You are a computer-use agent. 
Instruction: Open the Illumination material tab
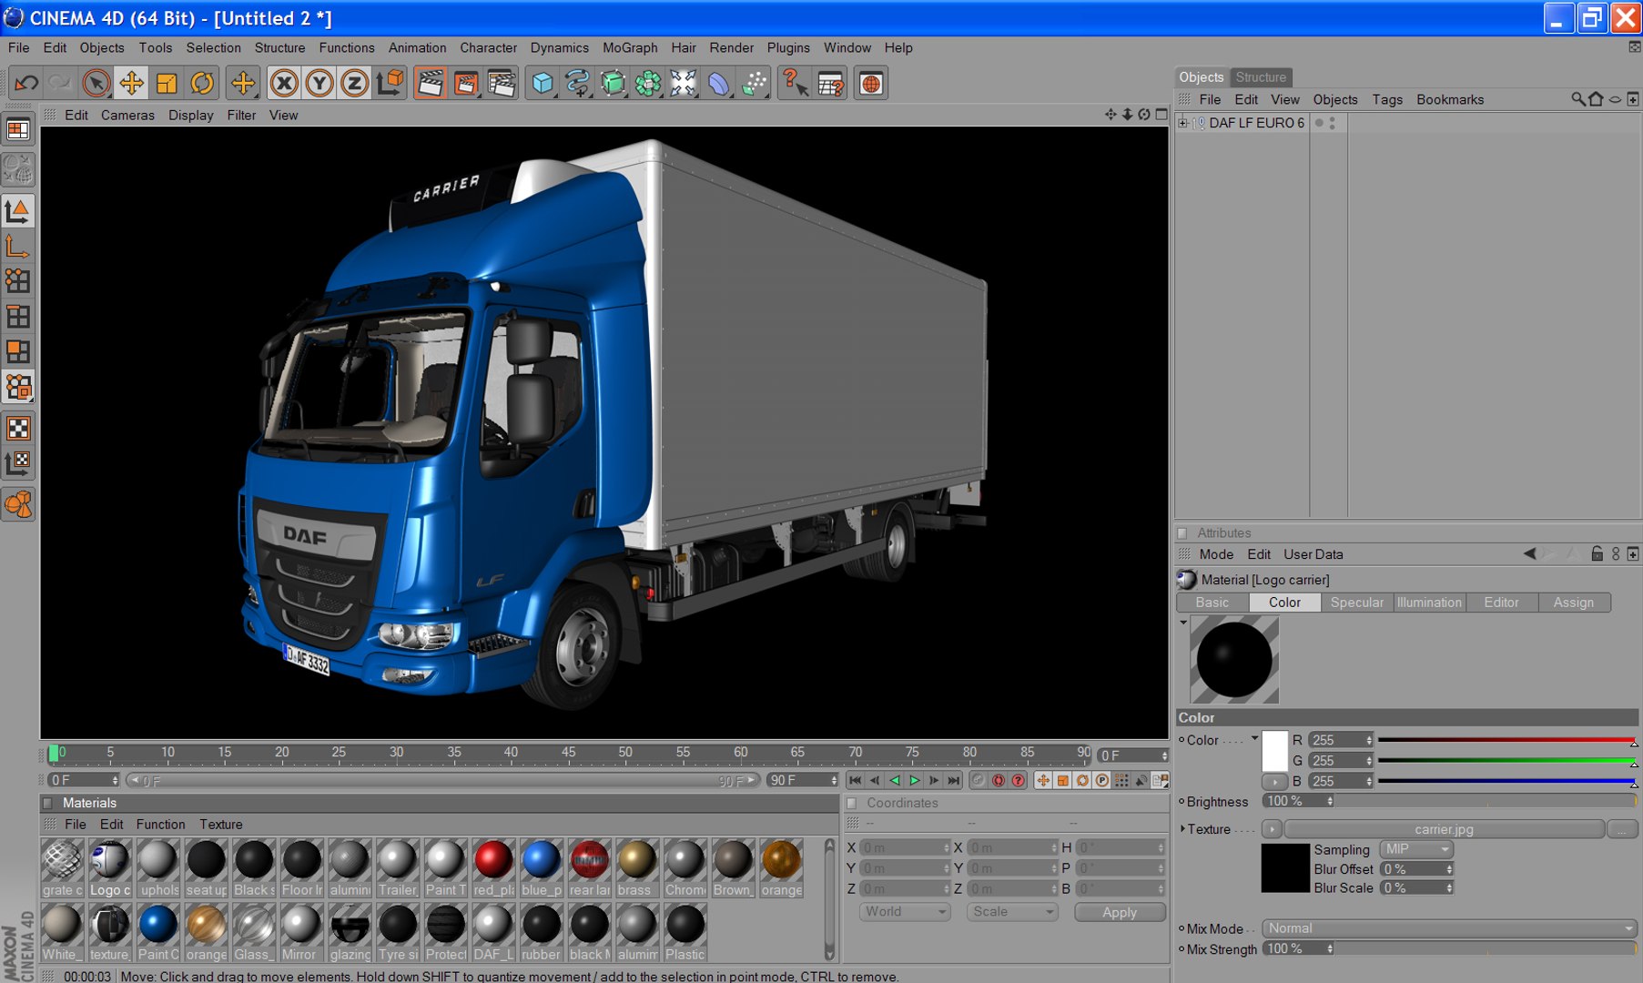point(1429,603)
